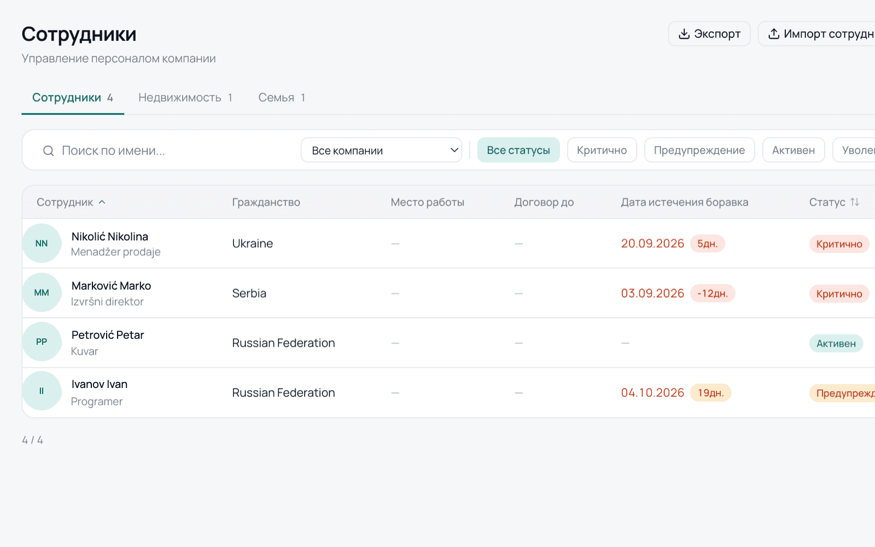This screenshot has height=547, width=875.
Task: Click the Дата истечения боравка header
Action: [x=685, y=202]
